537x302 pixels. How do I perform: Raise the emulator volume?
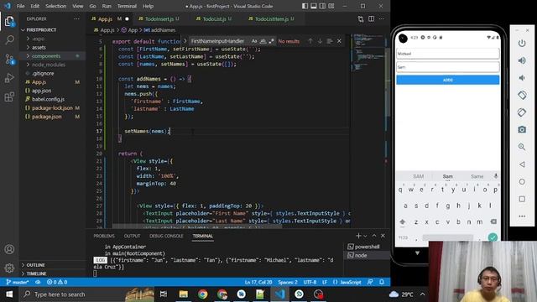point(522,60)
